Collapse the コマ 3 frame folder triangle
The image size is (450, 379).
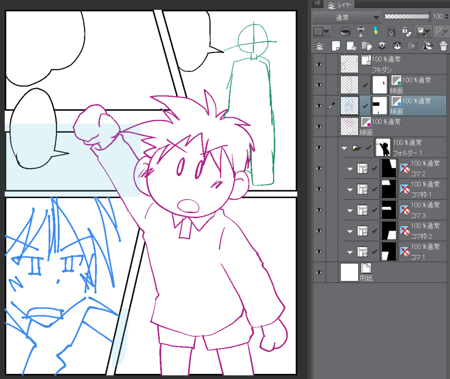point(350,211)
